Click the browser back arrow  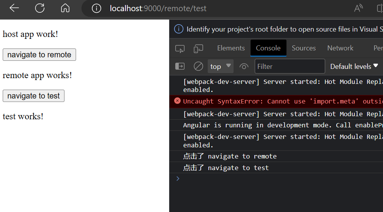tap(14, 8)
